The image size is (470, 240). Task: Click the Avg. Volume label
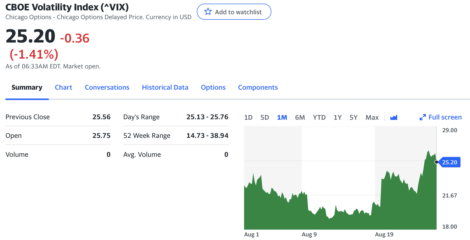click(142, 154)
